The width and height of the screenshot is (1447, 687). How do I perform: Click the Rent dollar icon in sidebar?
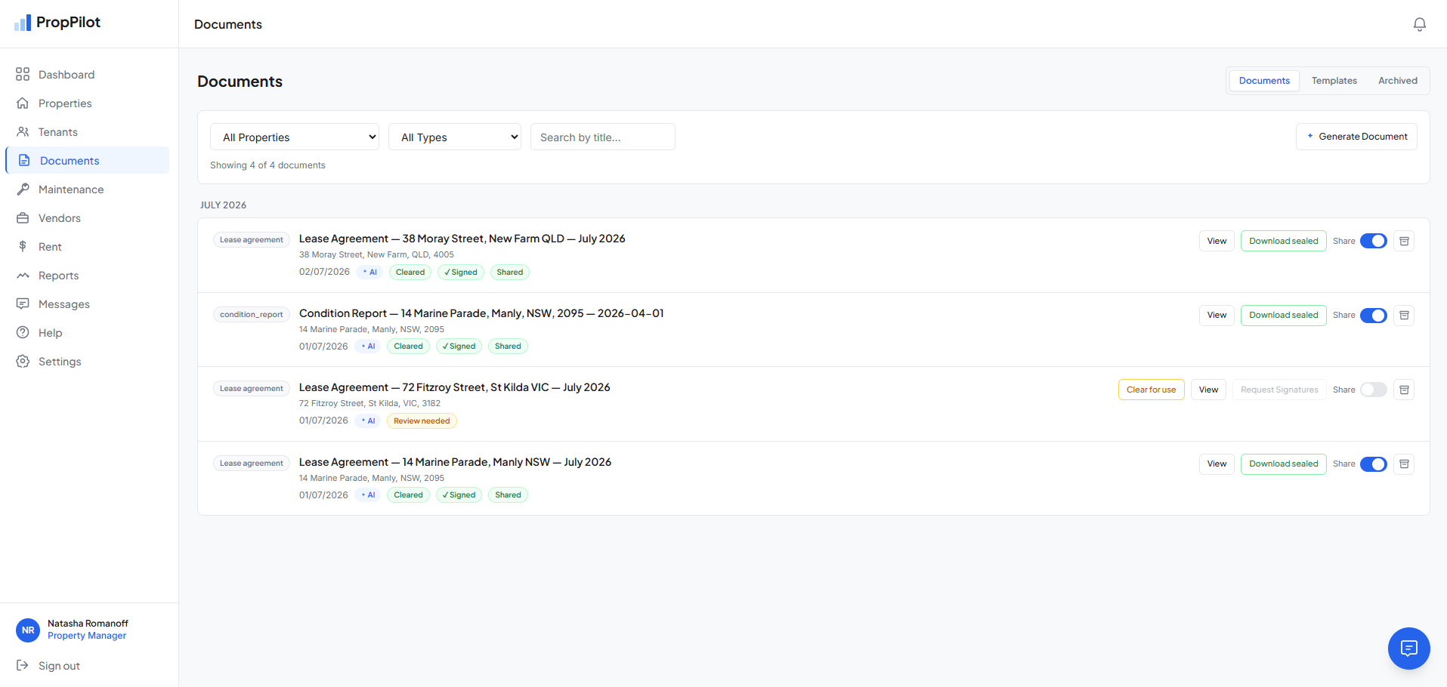point(23,247)
